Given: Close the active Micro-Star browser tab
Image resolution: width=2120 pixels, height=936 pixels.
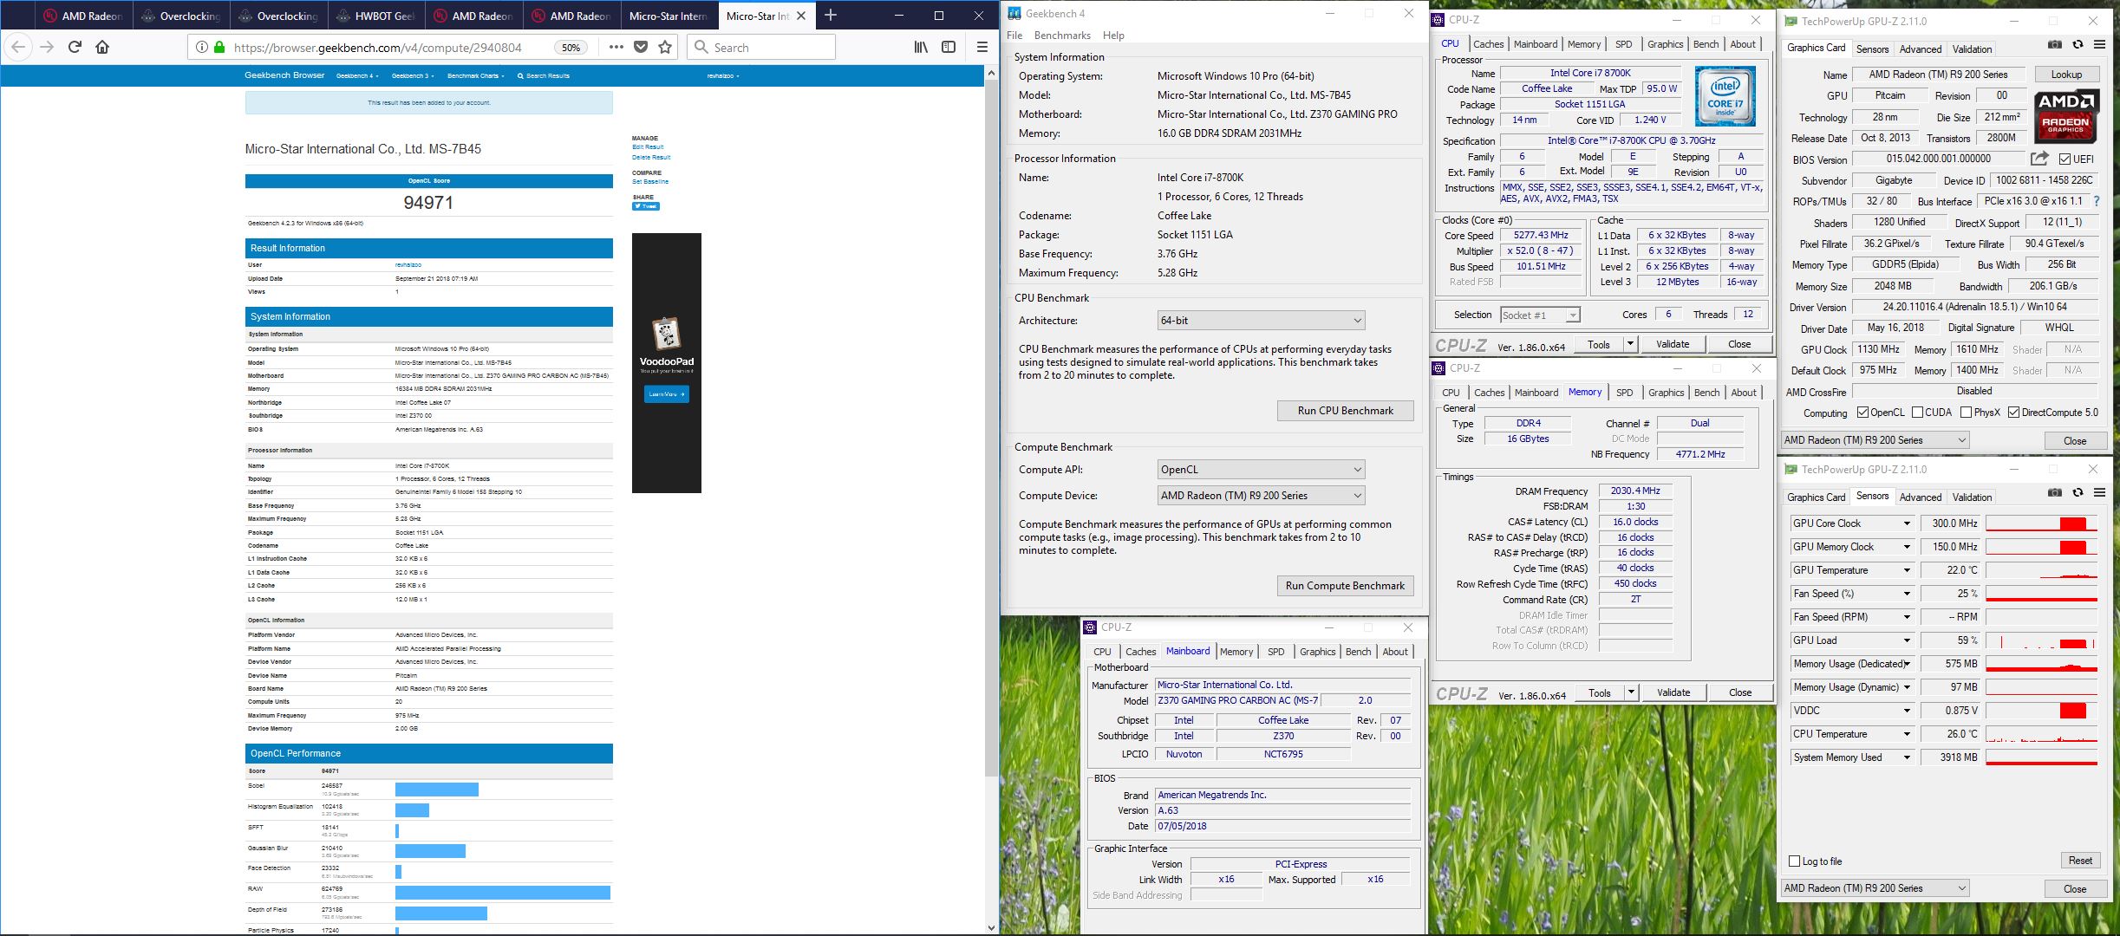Looking at the screenshot, I should click(801, 16).
